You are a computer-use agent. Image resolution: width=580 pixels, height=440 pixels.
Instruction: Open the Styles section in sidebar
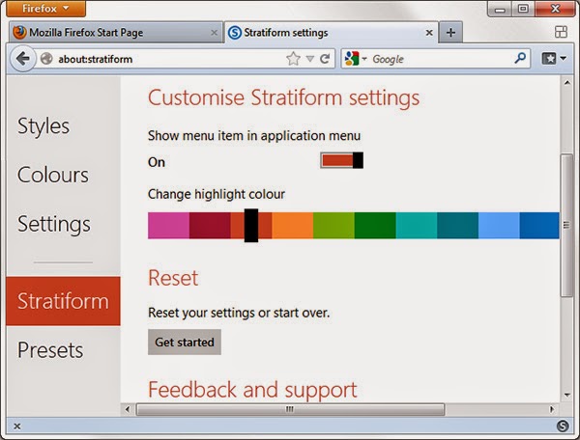point(43,126)
